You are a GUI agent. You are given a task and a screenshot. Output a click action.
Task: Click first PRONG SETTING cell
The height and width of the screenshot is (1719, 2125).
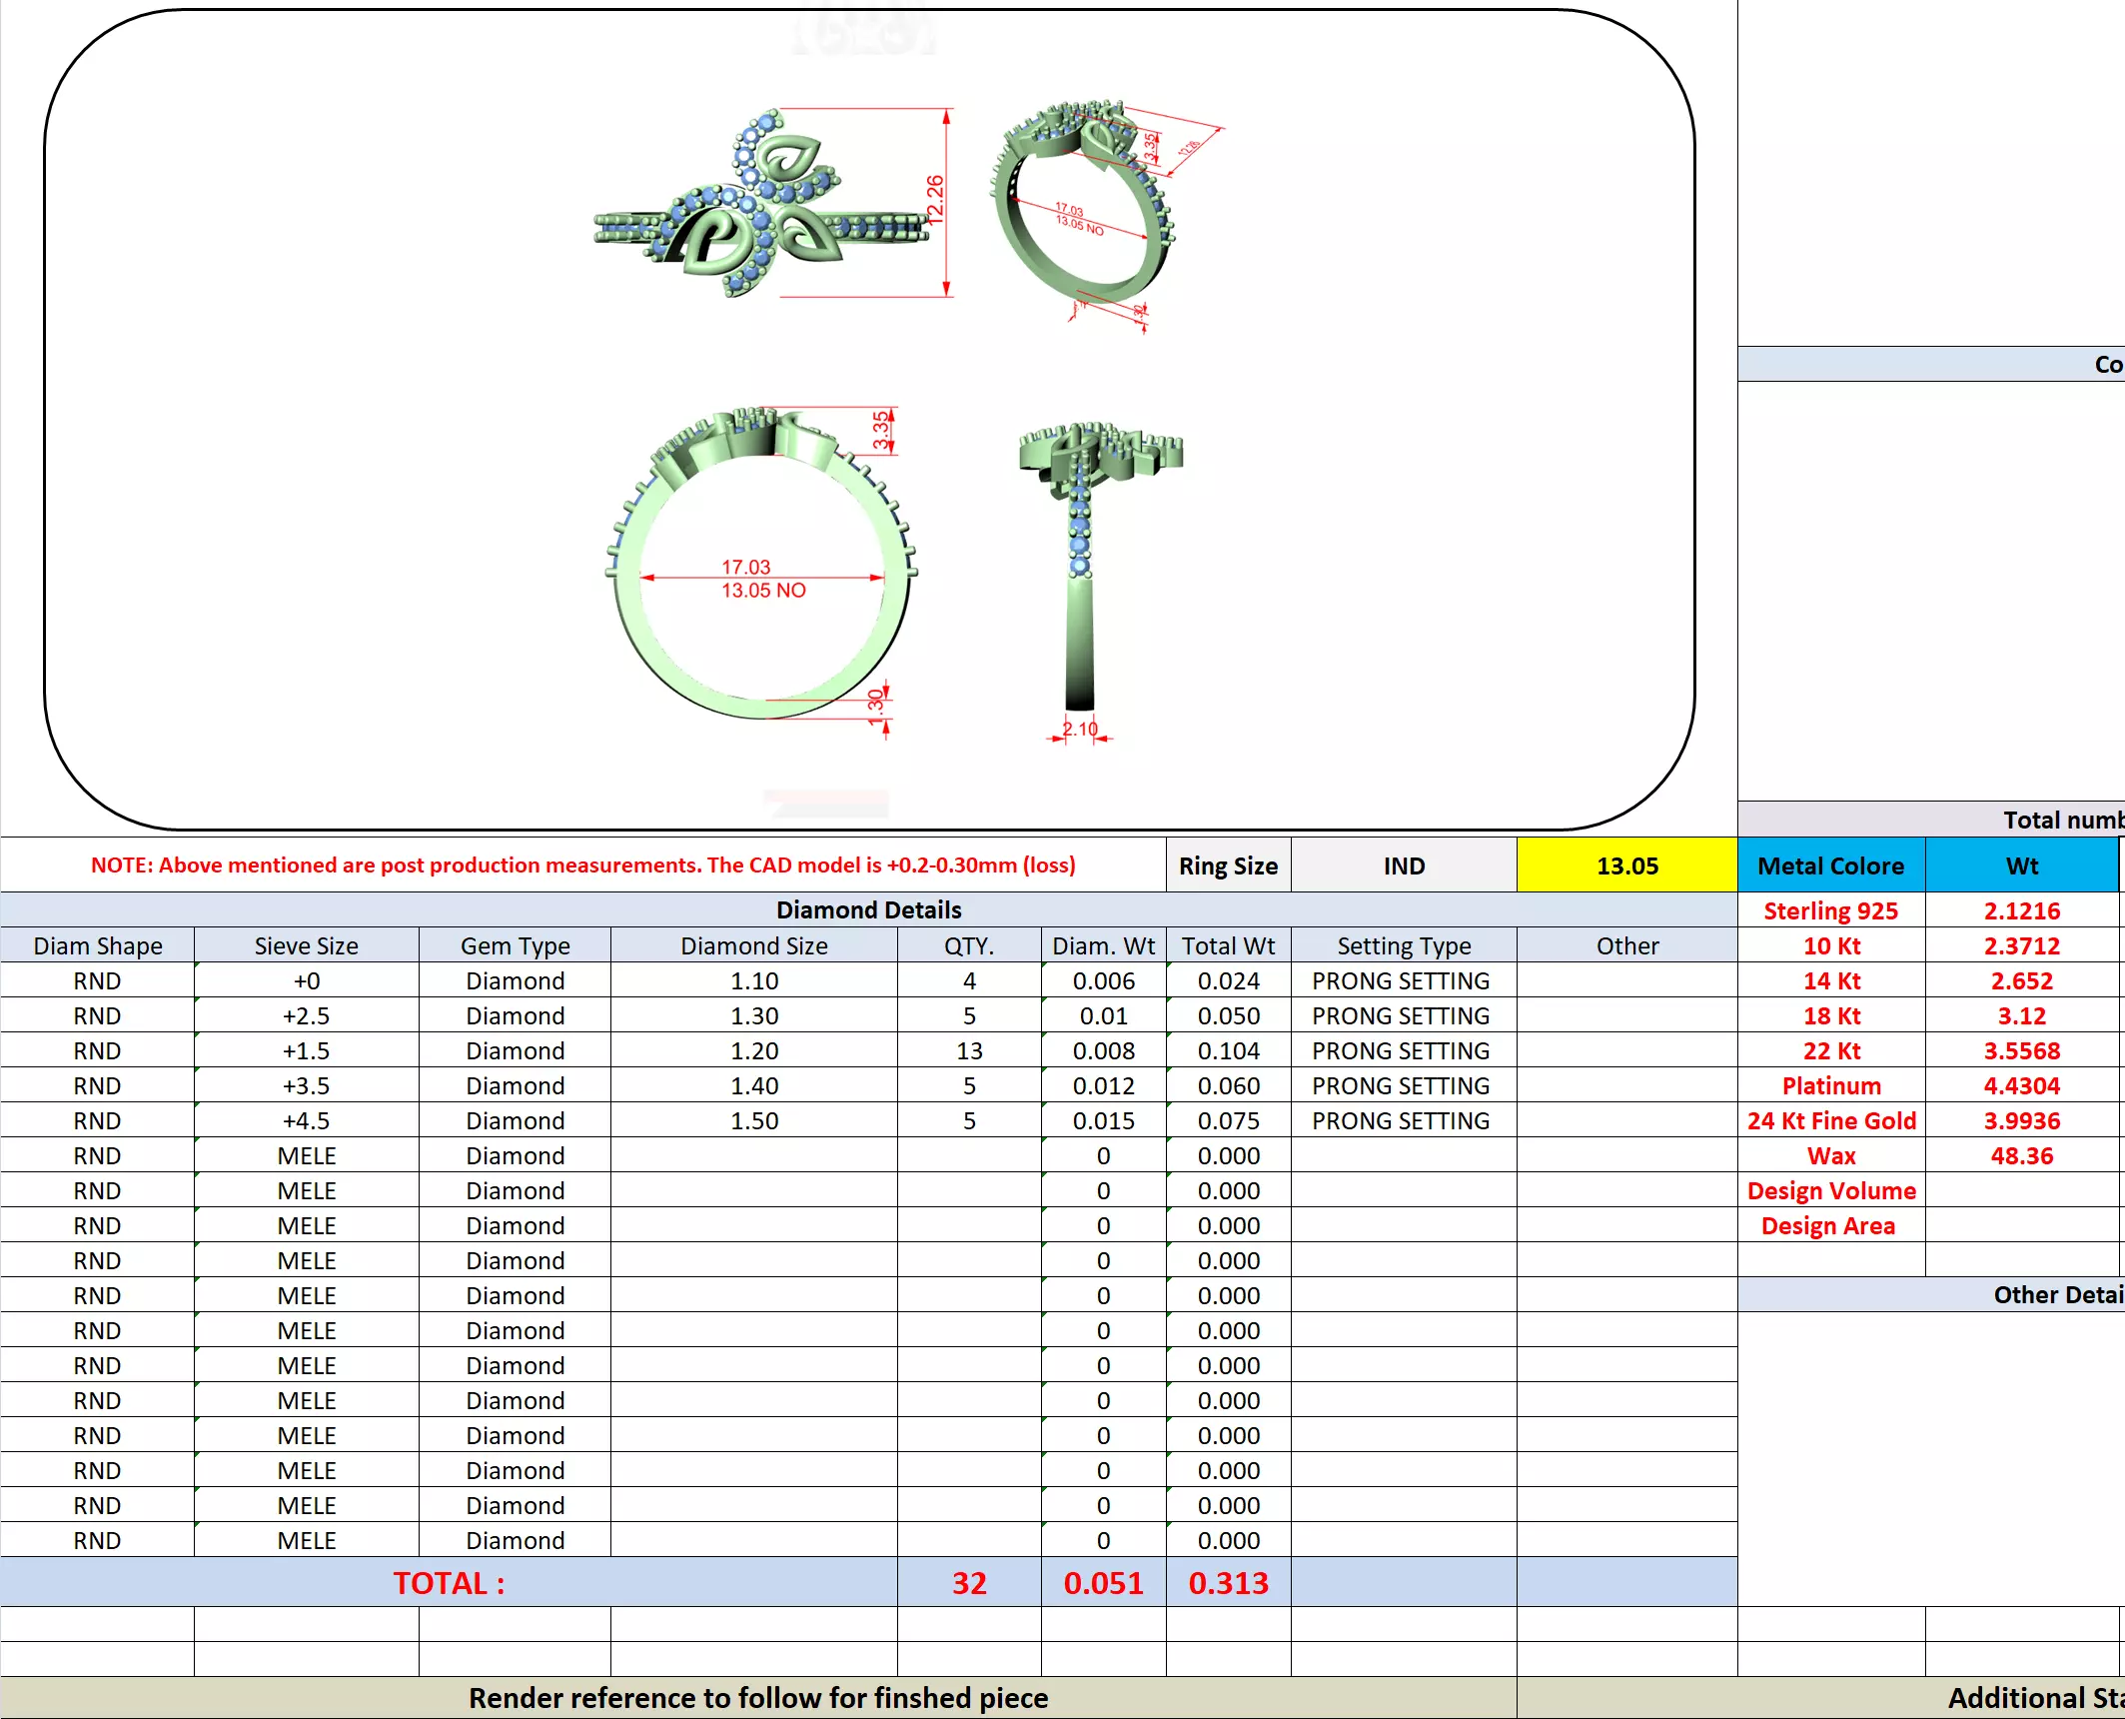point(1401,980)
